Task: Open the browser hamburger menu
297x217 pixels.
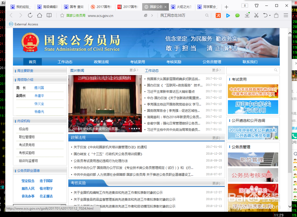Action: (286, 15)
